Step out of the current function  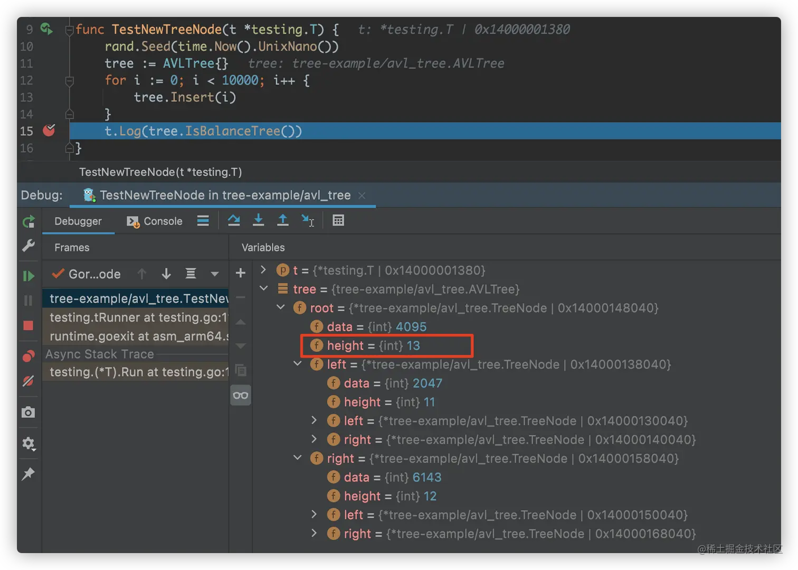point(283,220)
